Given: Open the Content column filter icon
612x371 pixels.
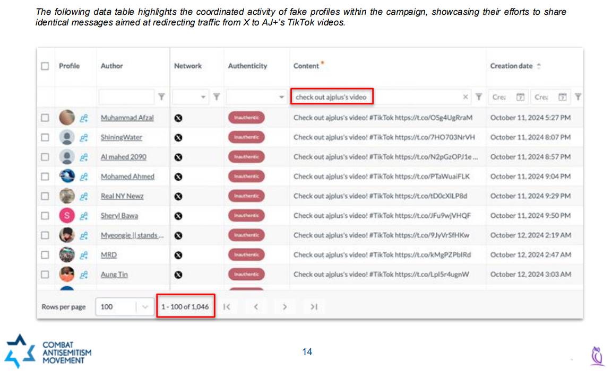Looking at the screenshot, I should click(x=479, y=96).
